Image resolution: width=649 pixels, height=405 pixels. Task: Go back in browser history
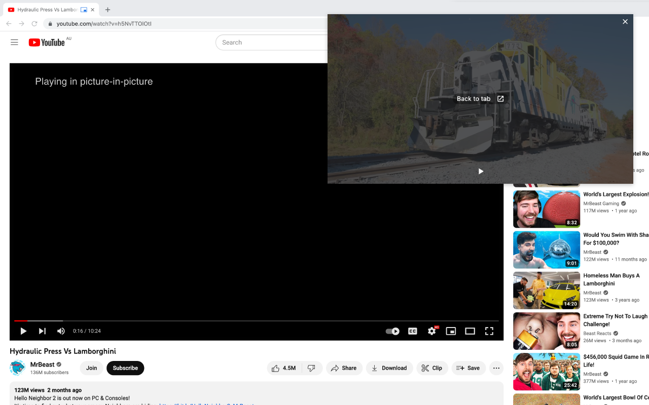coord(9,23)
